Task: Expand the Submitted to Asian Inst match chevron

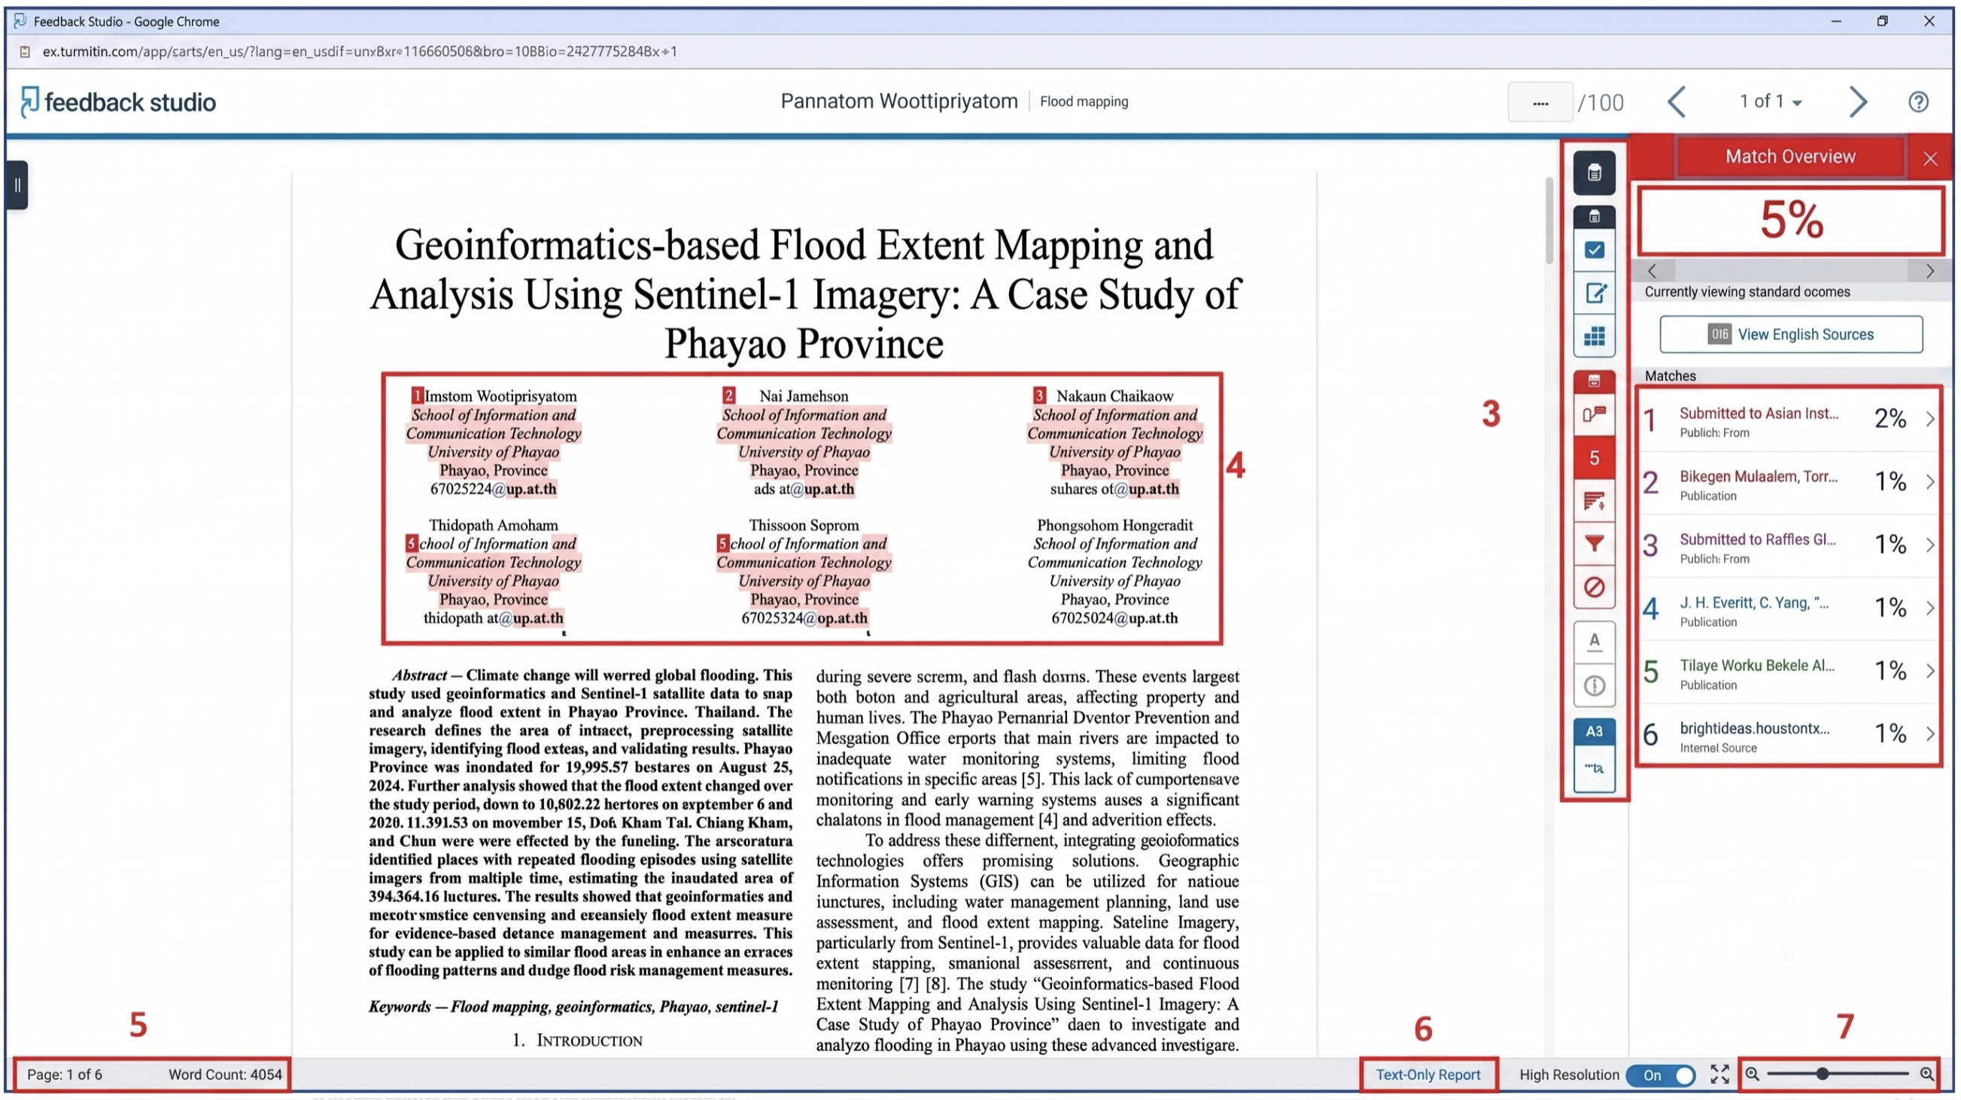Action: pos(1930,419)
